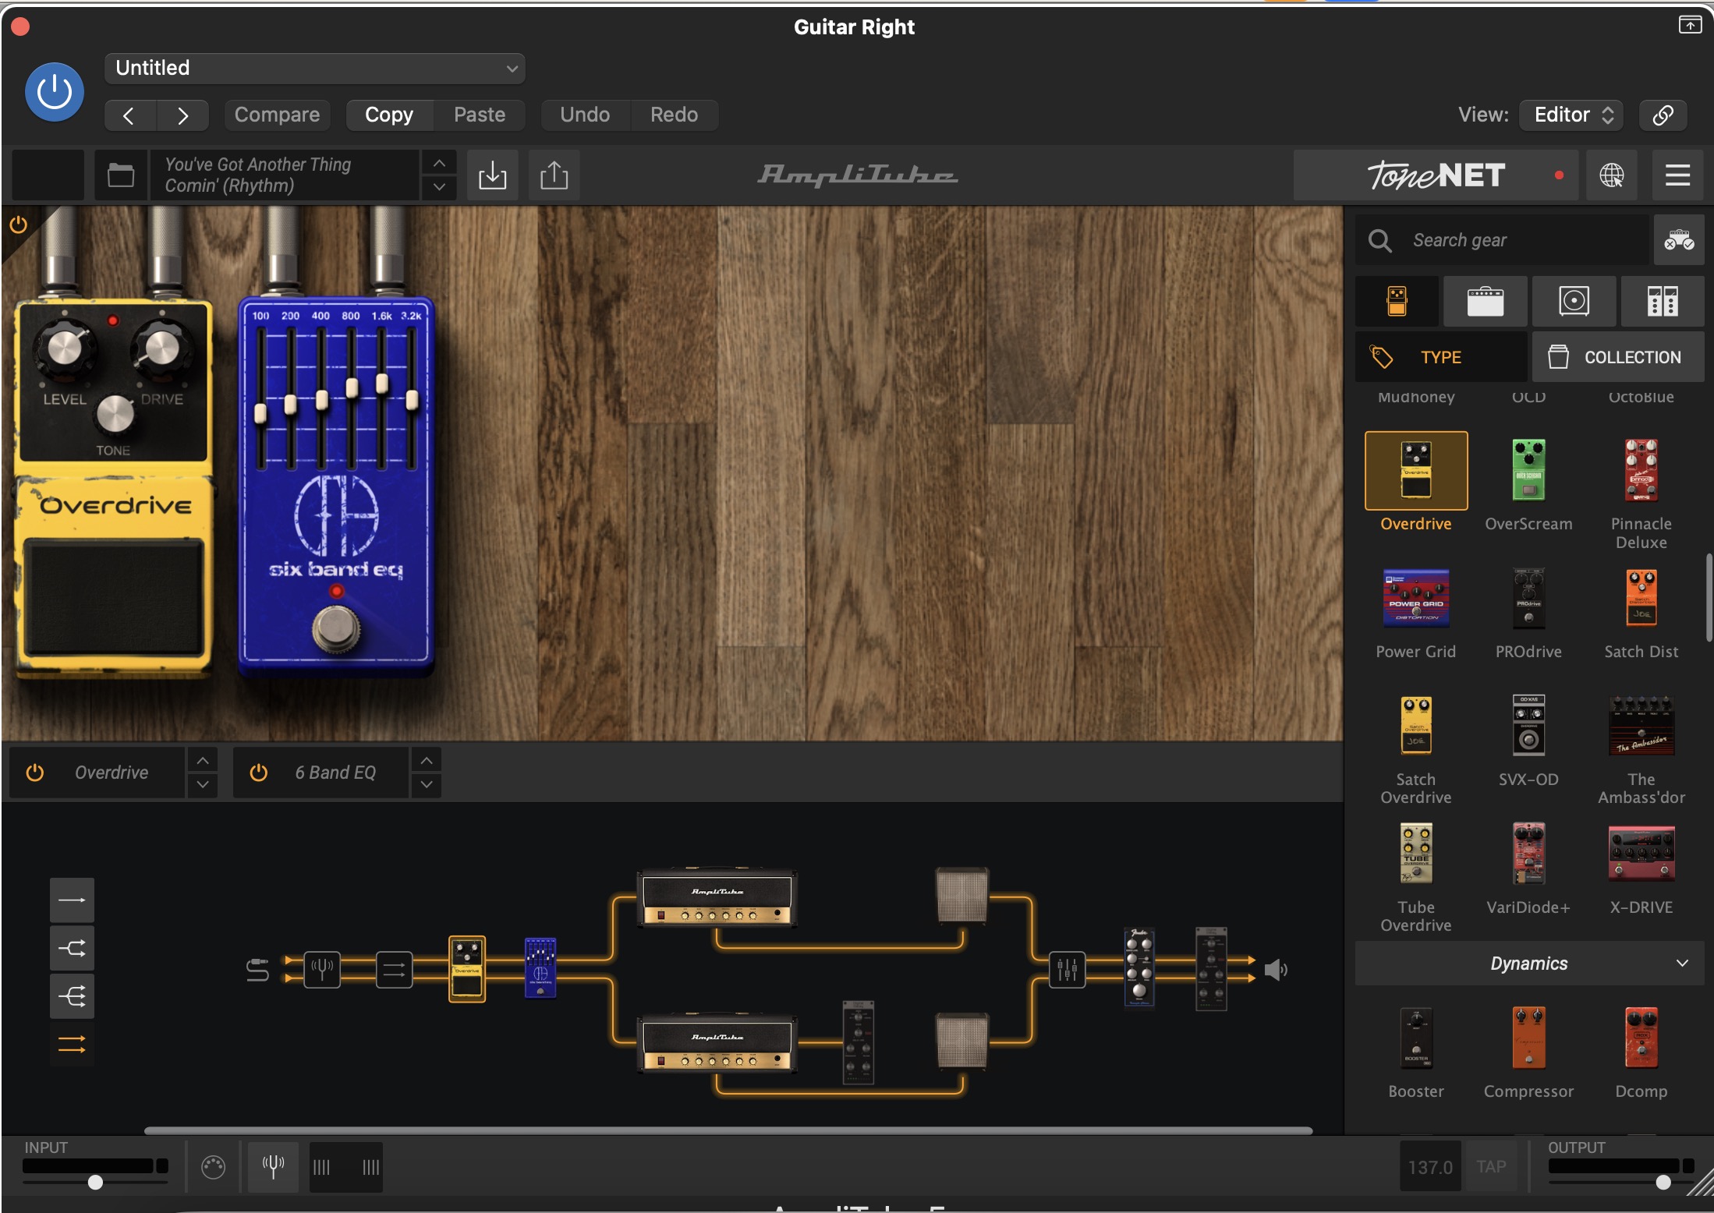Screen dimensions: 1714x1213
Task: Select next preset with down chevron
Action: (x=439, y=187)
